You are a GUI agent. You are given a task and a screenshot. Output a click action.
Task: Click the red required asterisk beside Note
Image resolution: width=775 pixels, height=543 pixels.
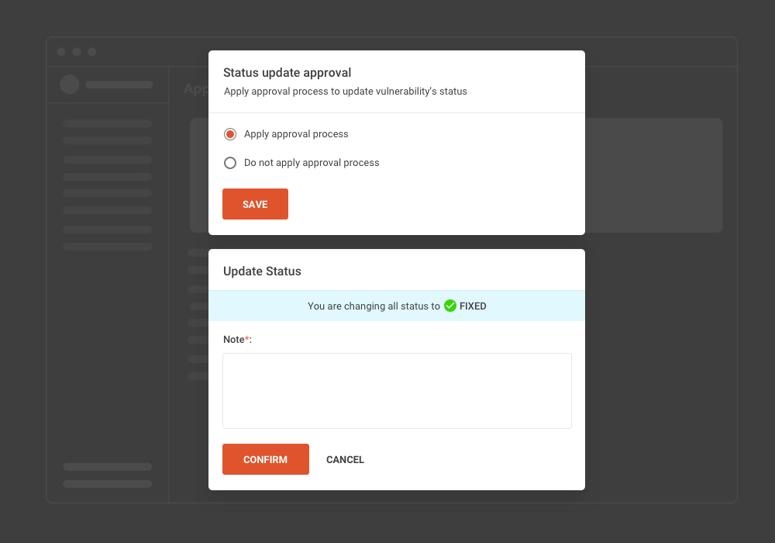click(x=246, y=337)
